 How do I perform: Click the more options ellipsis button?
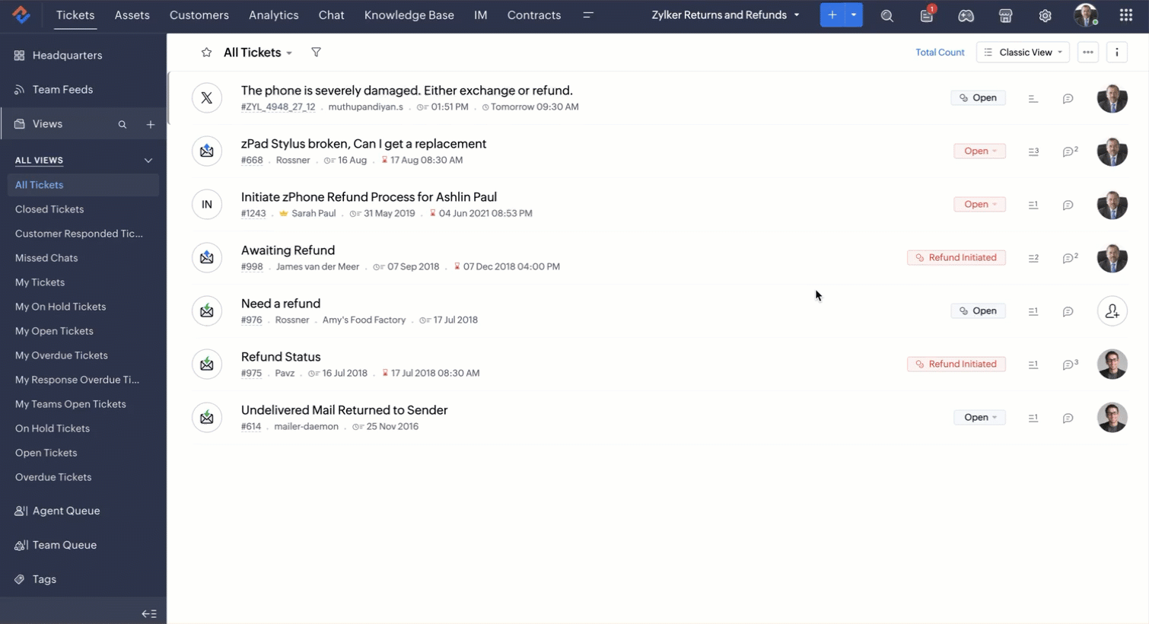click(x=1087, y=53)
